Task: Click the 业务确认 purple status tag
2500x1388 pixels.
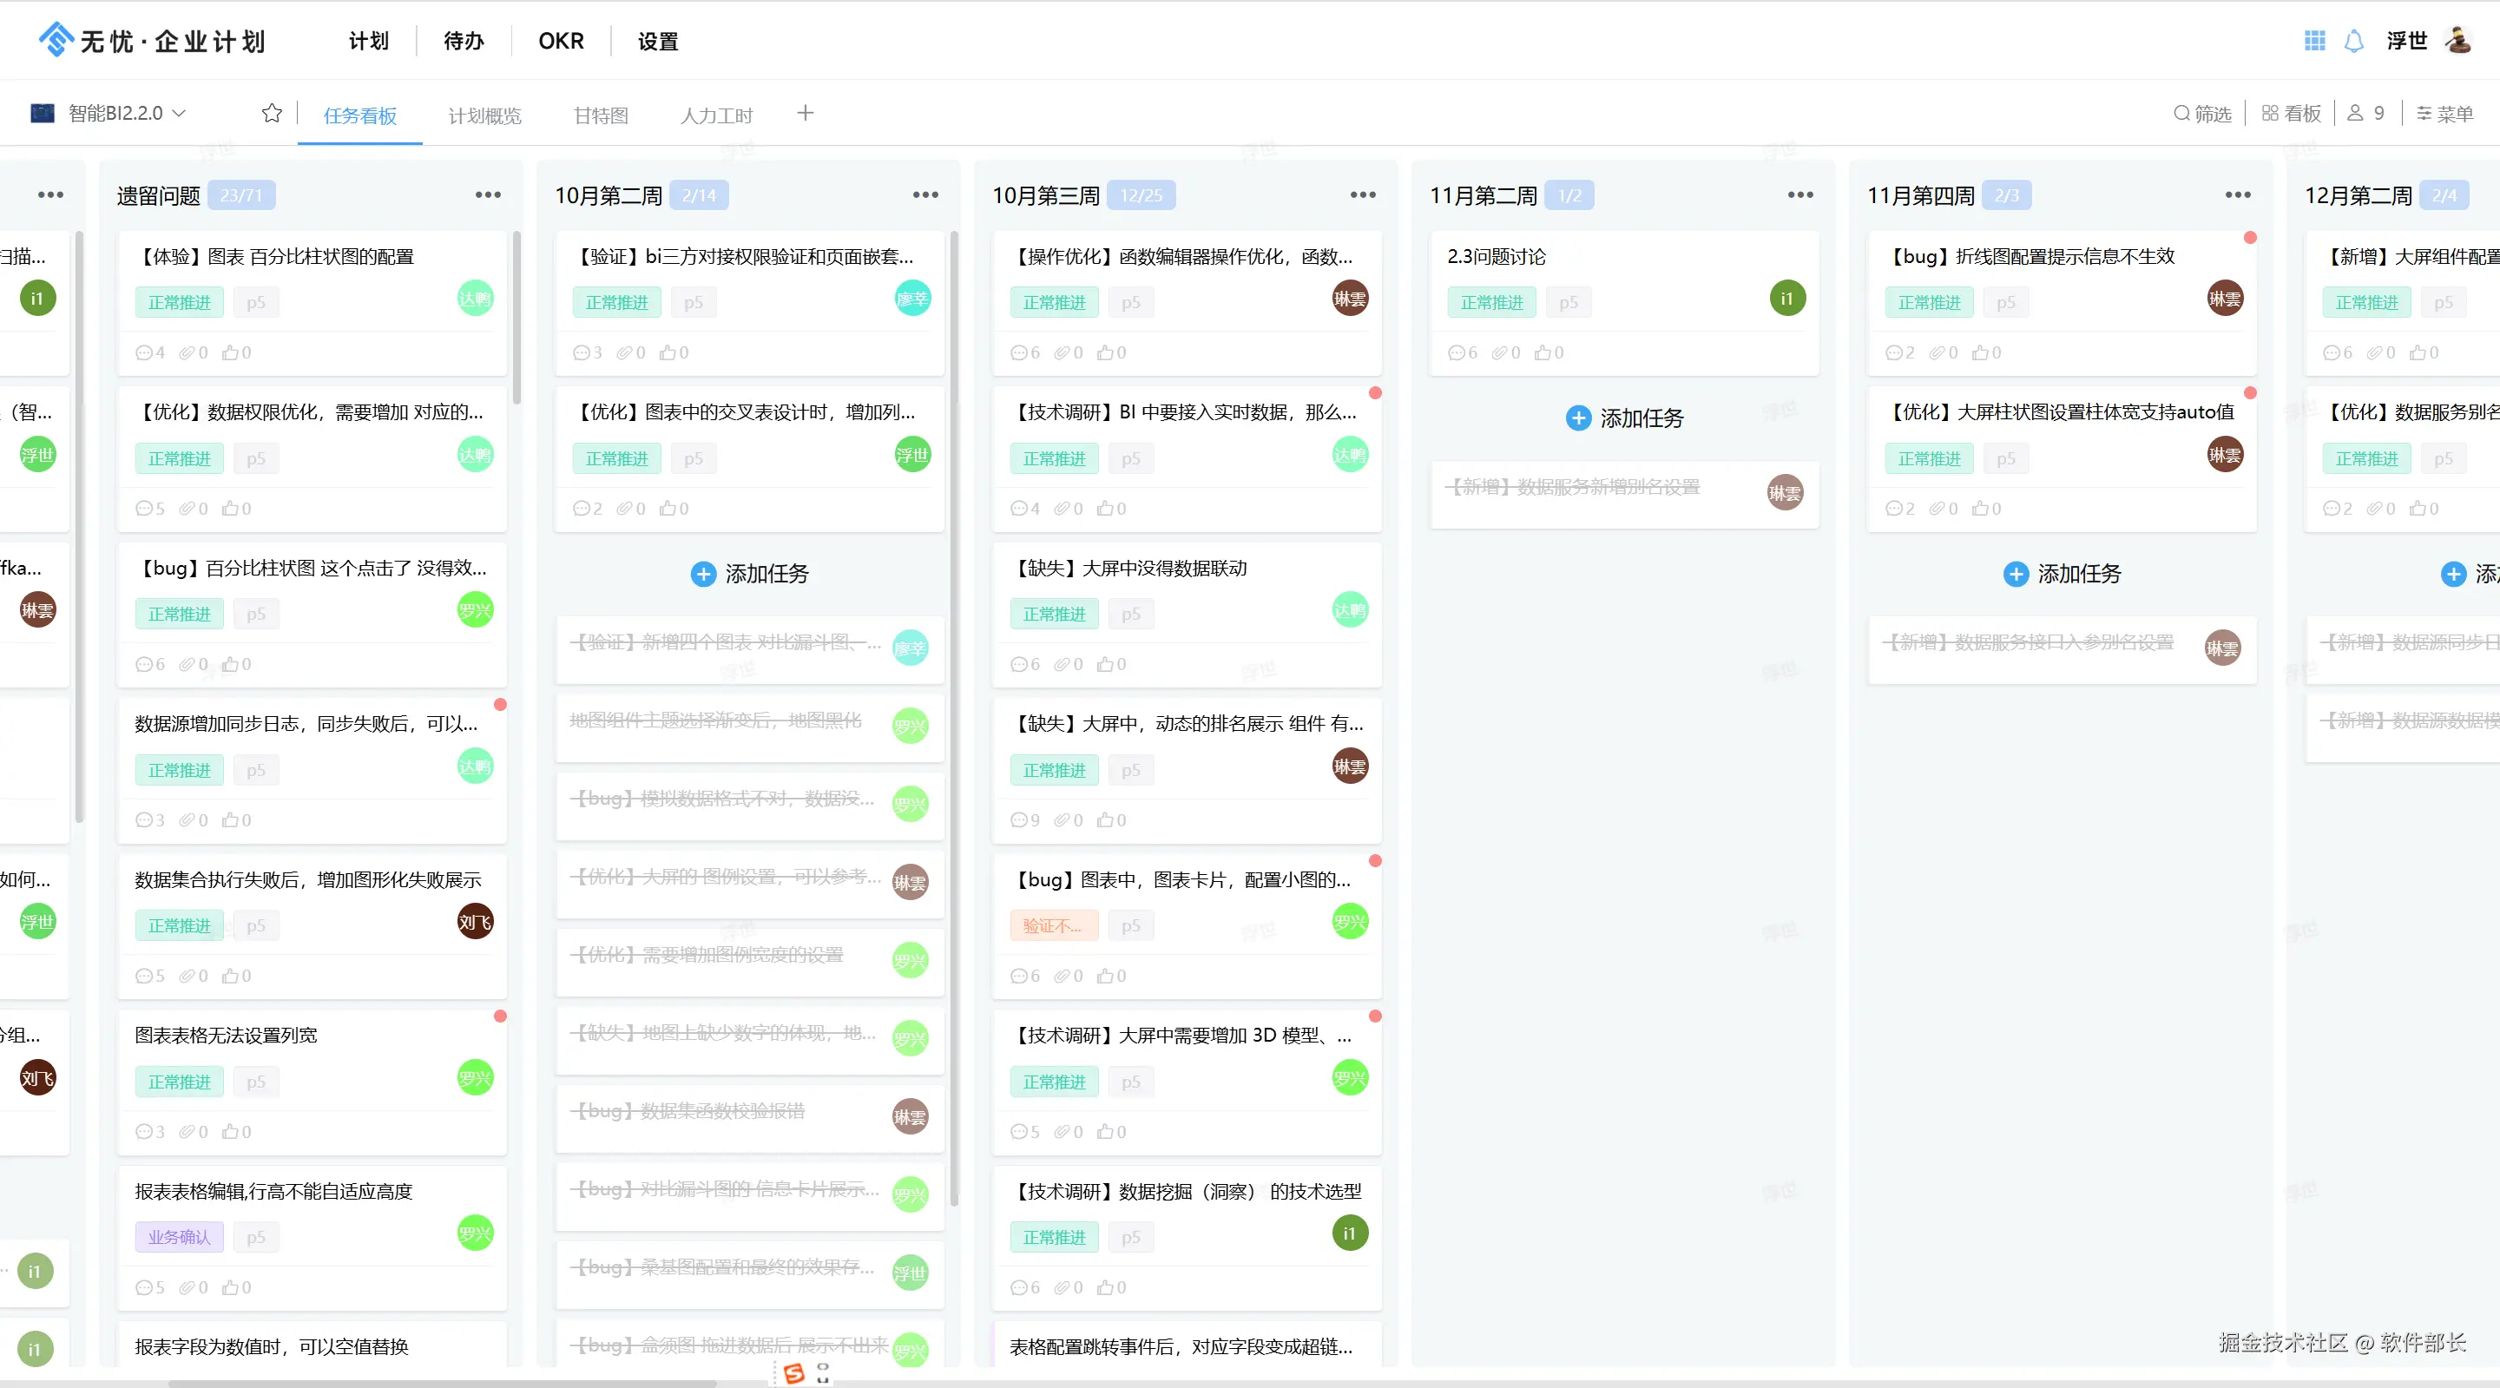Action: pyautogui.click(x=179, y=1238)
